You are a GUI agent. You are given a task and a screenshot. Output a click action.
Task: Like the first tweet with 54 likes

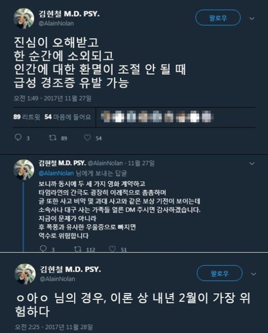[x=87, y=137]
